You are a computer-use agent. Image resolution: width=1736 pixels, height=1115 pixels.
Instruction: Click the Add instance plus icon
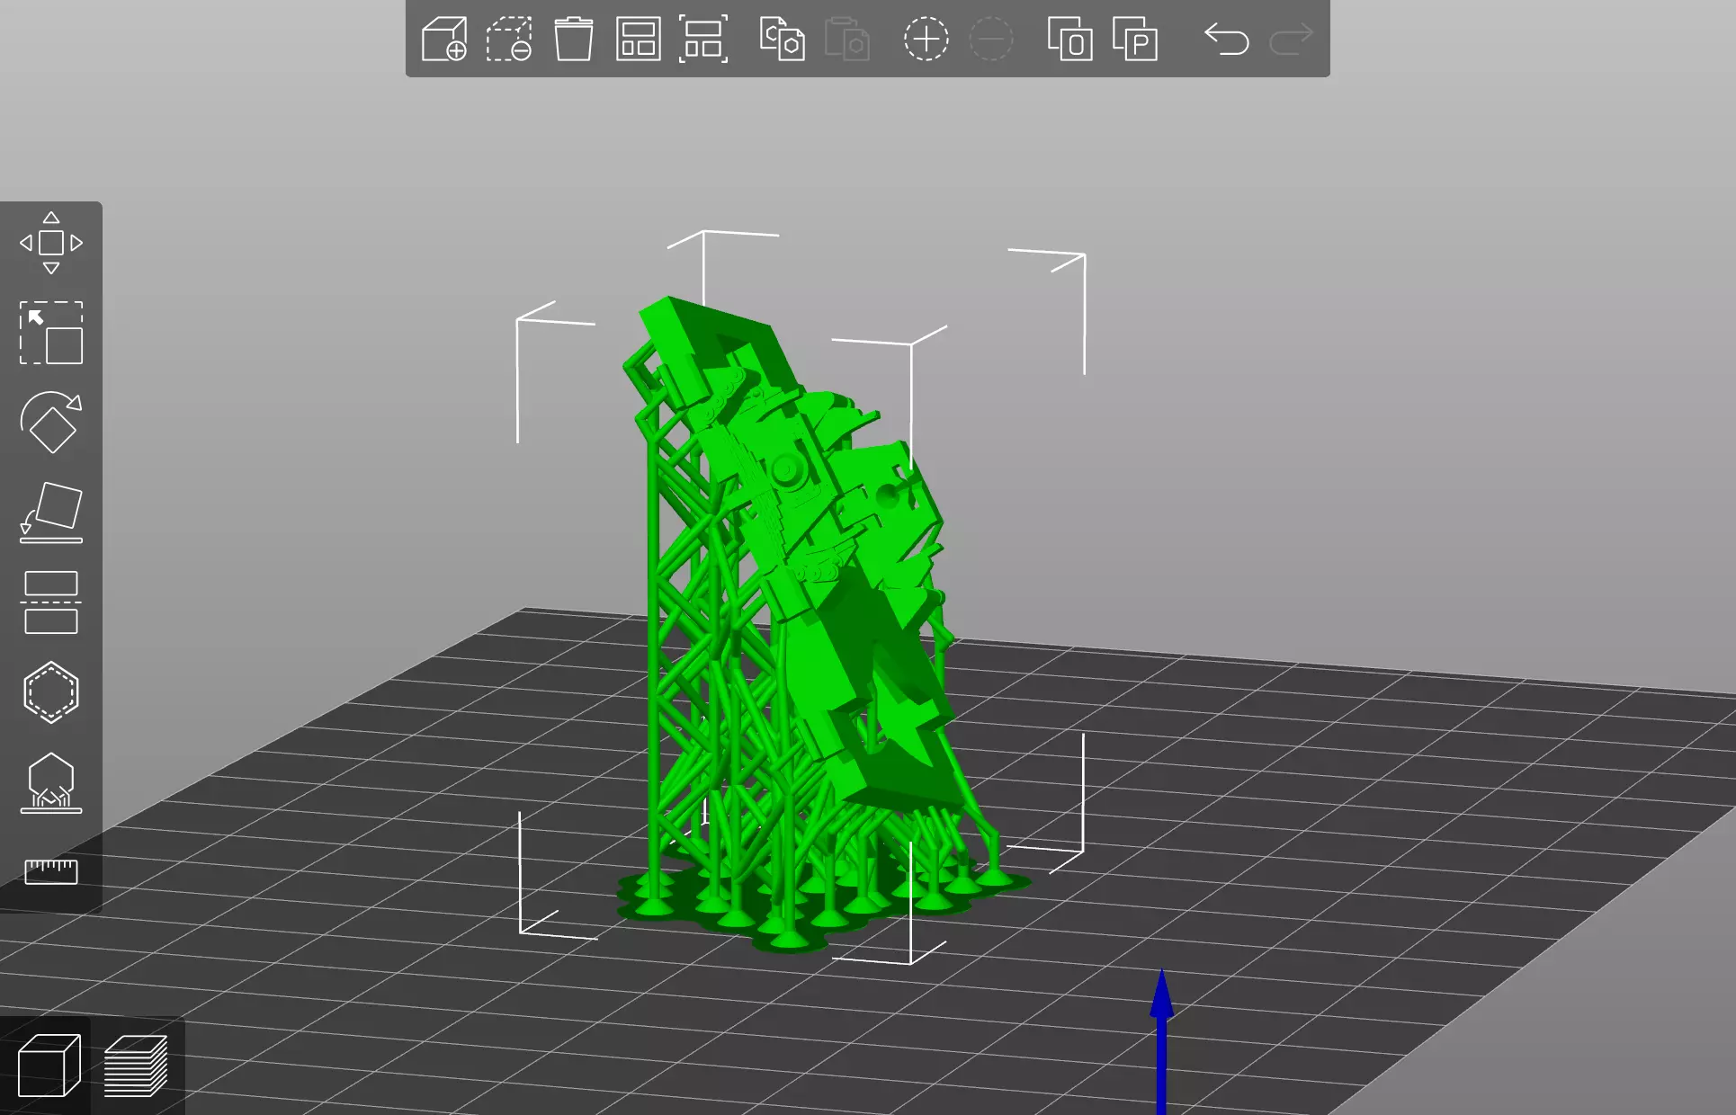pyautogui.click(x=926, y=40)
